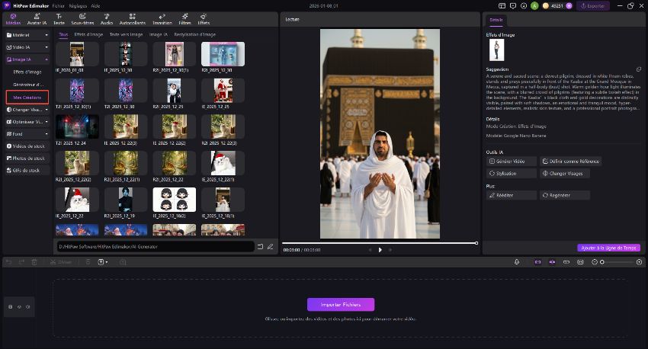Screen dimensions: 648x349
Task: Open the Filtres panel
Action: [184, 19]
